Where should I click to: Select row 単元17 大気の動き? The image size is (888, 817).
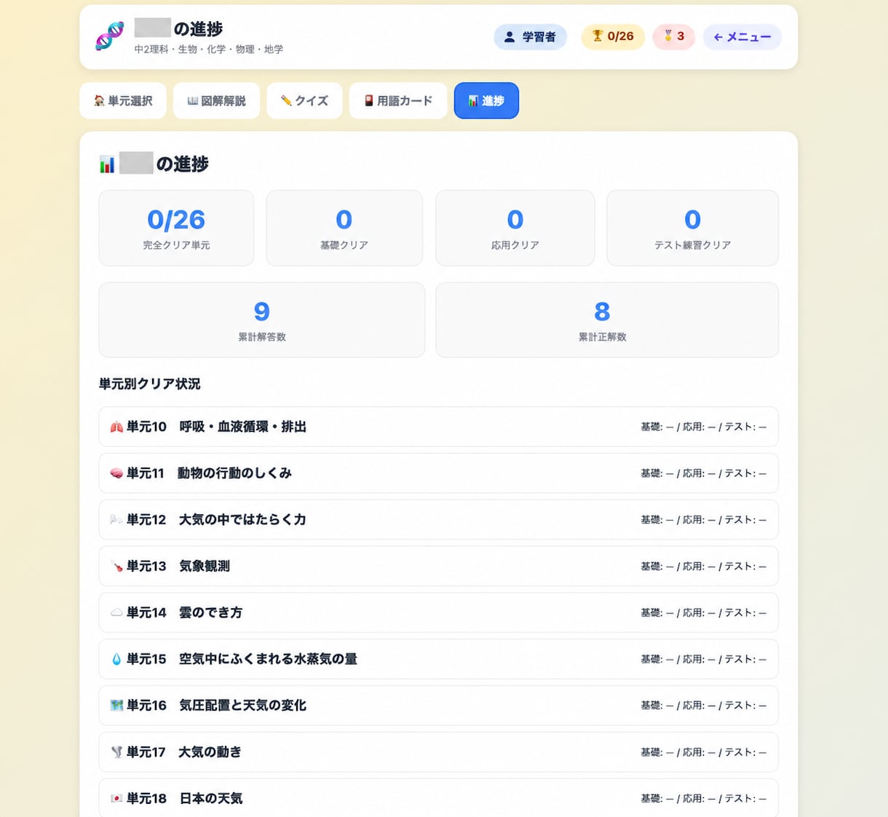pos(438,752)
